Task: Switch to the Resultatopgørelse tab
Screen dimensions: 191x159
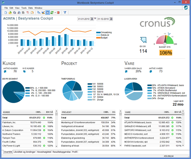Action: tap(62, 152)
